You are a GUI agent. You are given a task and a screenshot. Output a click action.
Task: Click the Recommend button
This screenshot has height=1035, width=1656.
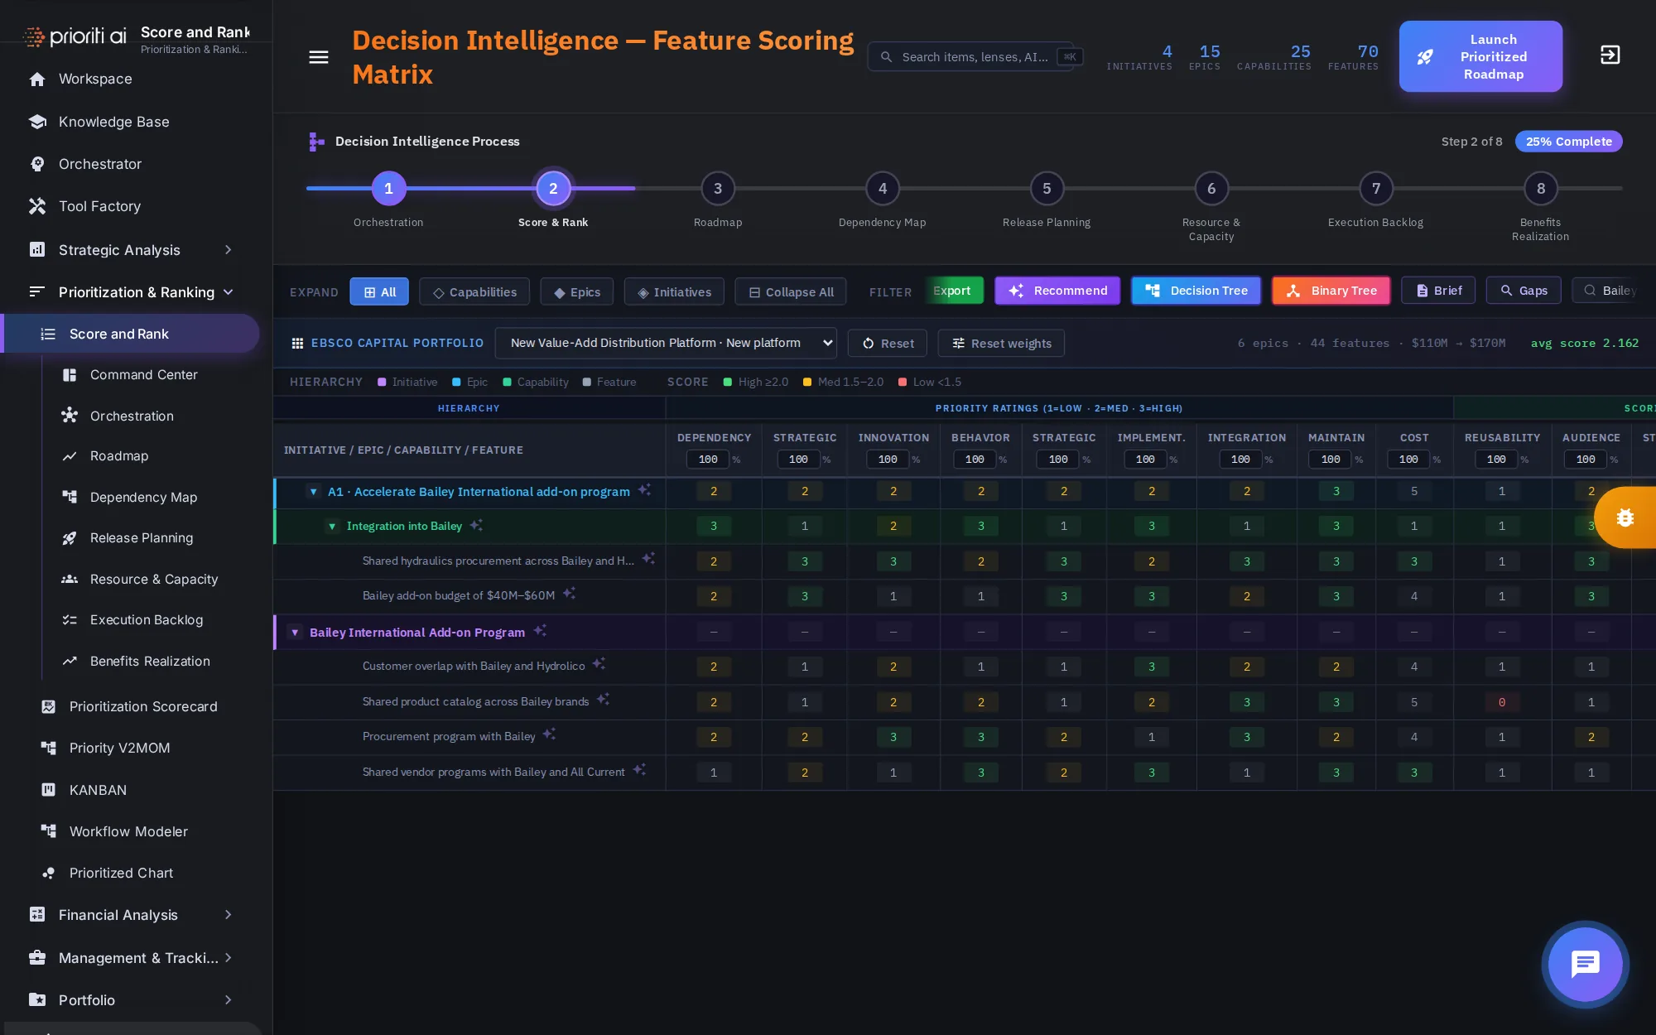coord(1057,291)
